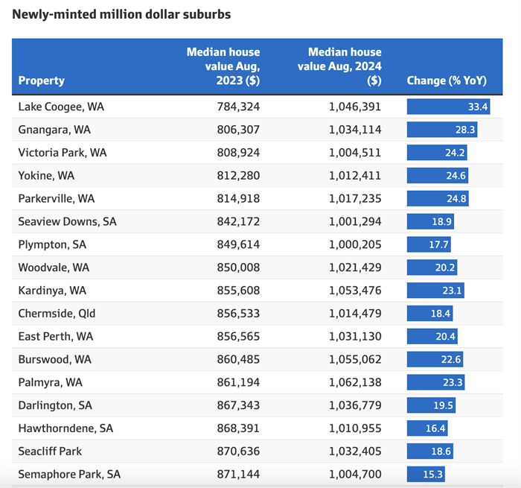This screenshot has width=521, height=488.
Task: Click the 1,032,405 value for Seacliff Park
Action: coord(355,451)
